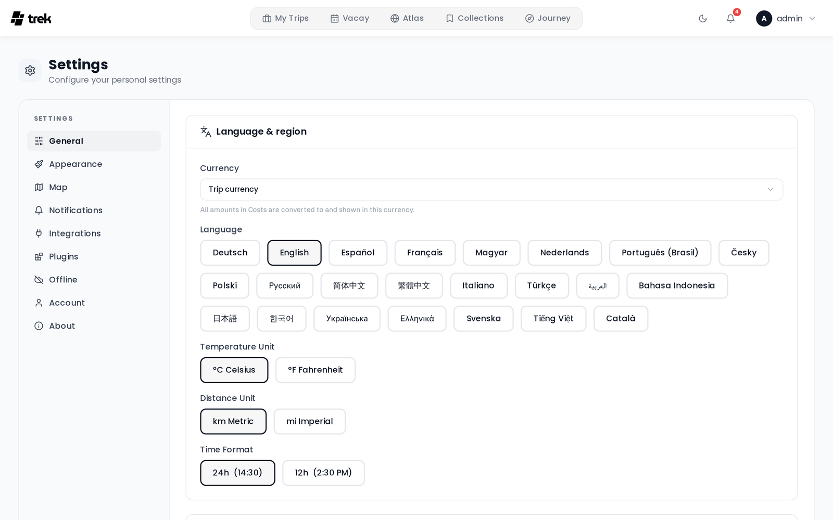
Task: Expand the admin user menu chevron
Action: pos(812,19)
